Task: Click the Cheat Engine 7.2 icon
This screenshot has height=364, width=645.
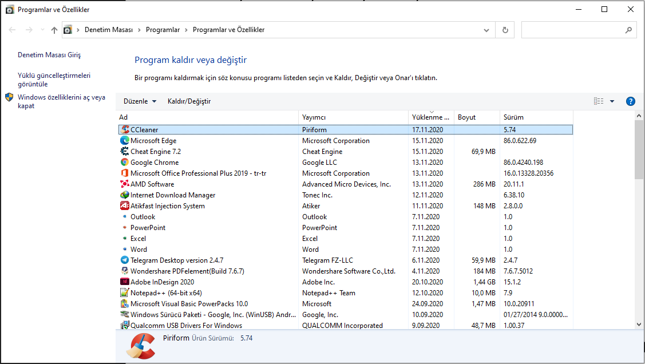Action: click(125, 152)
